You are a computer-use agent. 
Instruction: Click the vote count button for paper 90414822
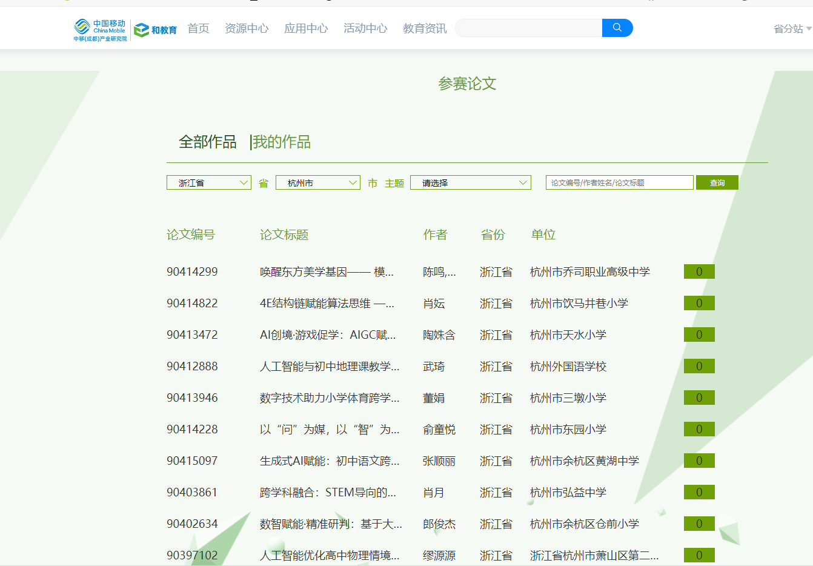pos(699,303)
